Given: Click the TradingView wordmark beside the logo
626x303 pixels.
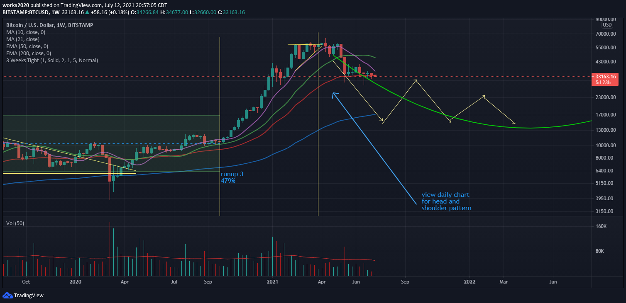Looking at the screenshot, I should [x=29, y=296].
